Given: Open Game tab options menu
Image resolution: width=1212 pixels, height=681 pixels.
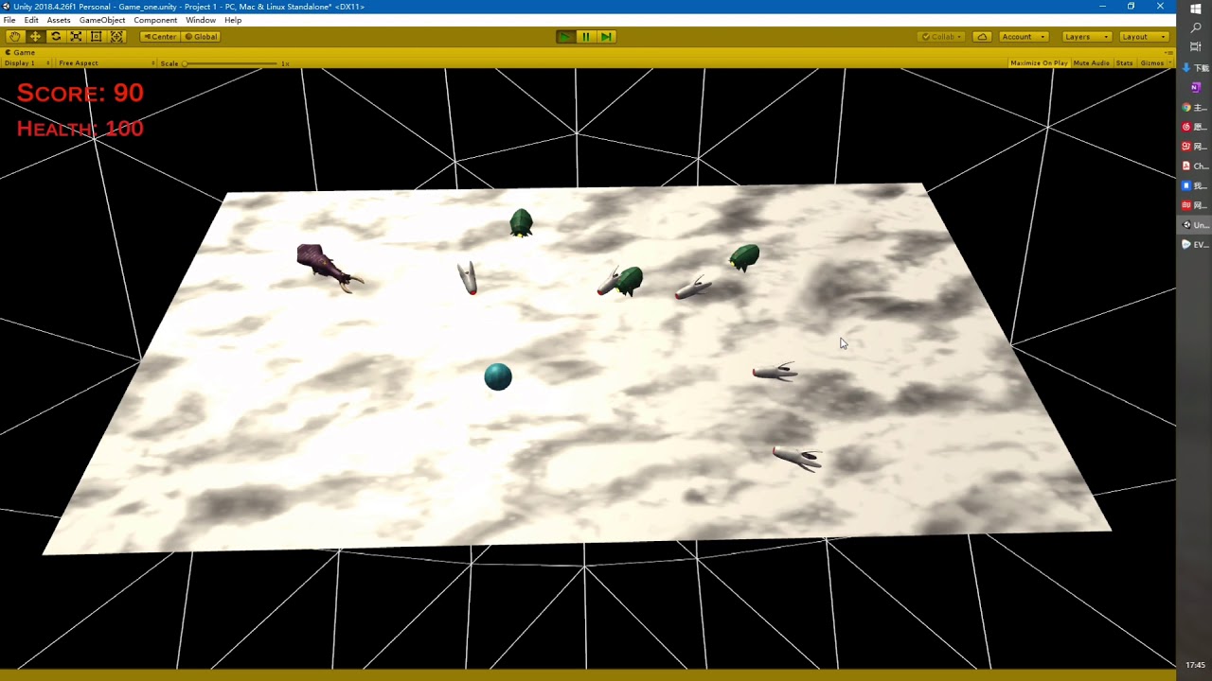Looking at the screenshot, I should (1170, 52).
